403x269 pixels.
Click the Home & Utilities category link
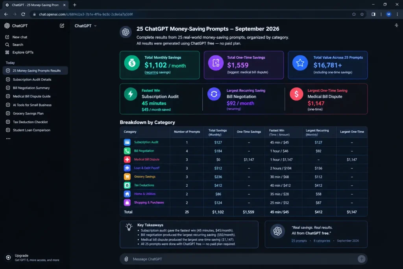pyautogui.click(x=145, y=194)
